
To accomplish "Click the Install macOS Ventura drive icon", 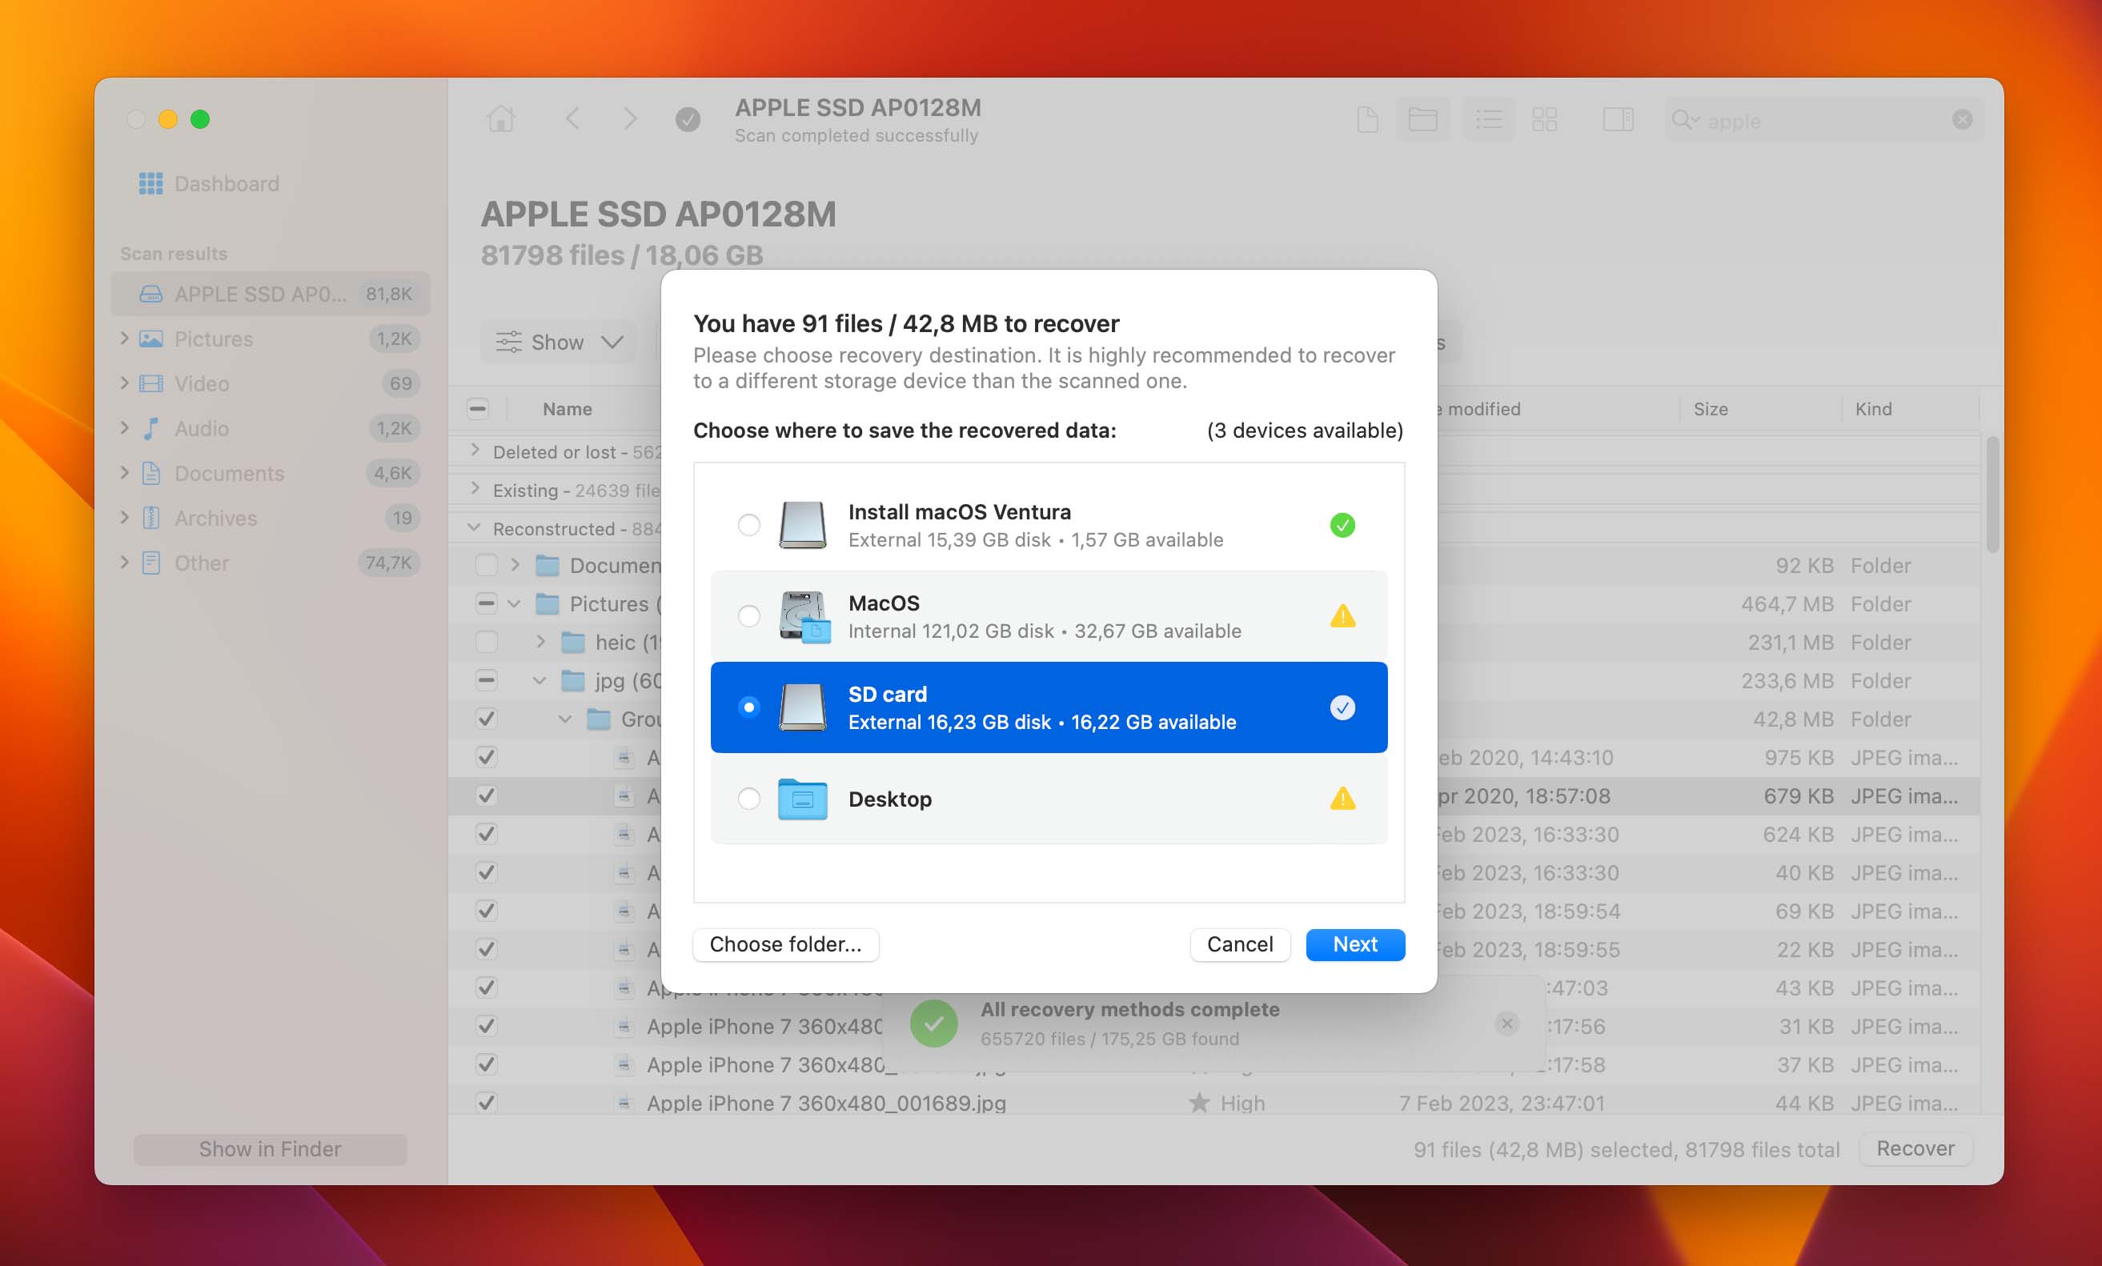I will (x=802, y=525).
